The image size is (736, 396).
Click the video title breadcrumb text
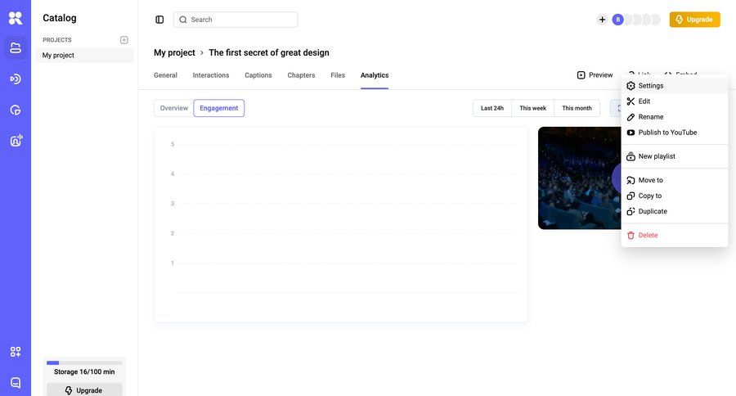pyautogui.click(x=269, y=52)
